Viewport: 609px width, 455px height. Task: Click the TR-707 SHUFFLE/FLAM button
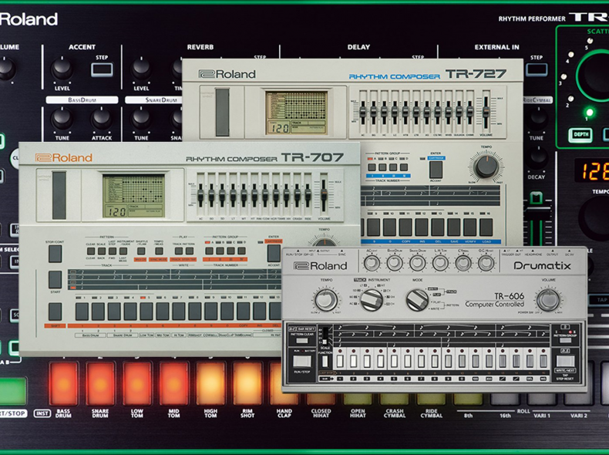141,251
